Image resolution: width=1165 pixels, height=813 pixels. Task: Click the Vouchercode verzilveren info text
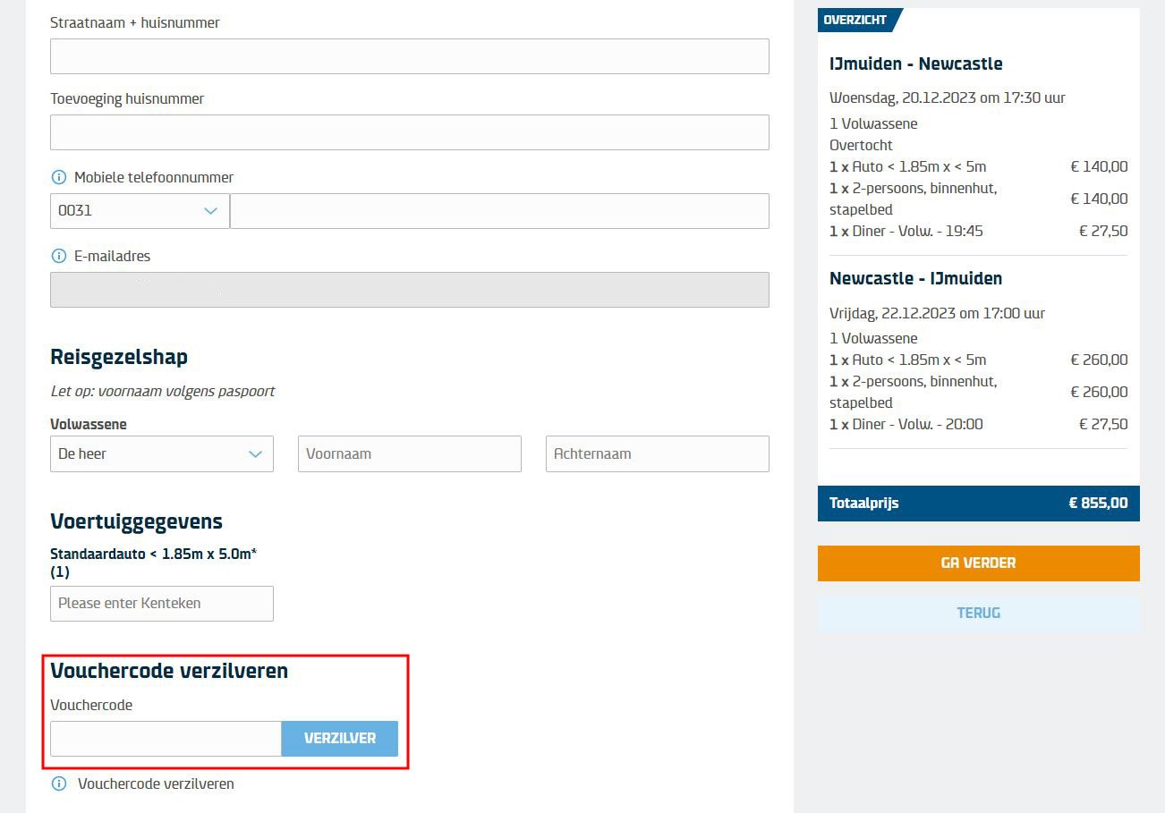tap(156, 783)
